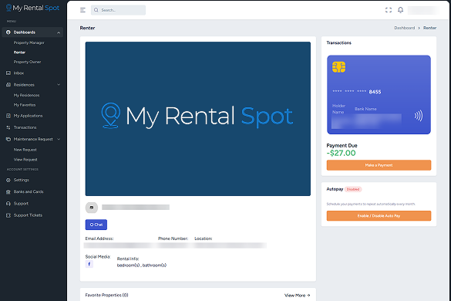Collapse the Maintenance Request chevron

59,139
